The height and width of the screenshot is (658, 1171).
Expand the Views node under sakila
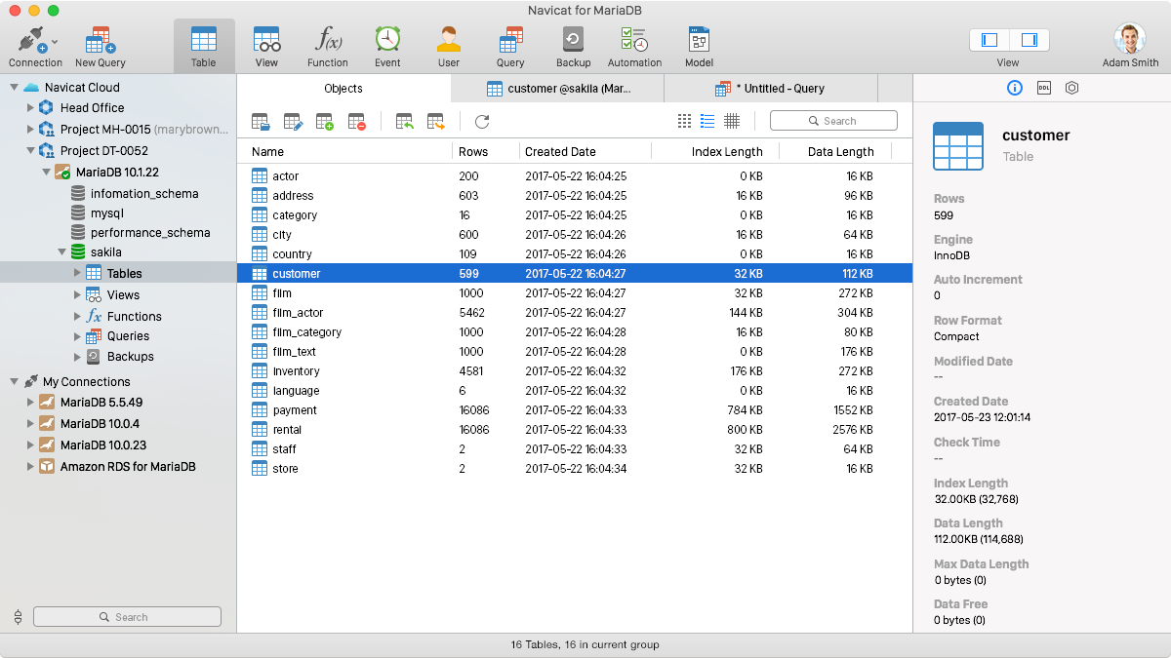click(x=77, y=294)
